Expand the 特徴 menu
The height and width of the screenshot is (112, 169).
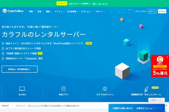click(x=32, y=11)
